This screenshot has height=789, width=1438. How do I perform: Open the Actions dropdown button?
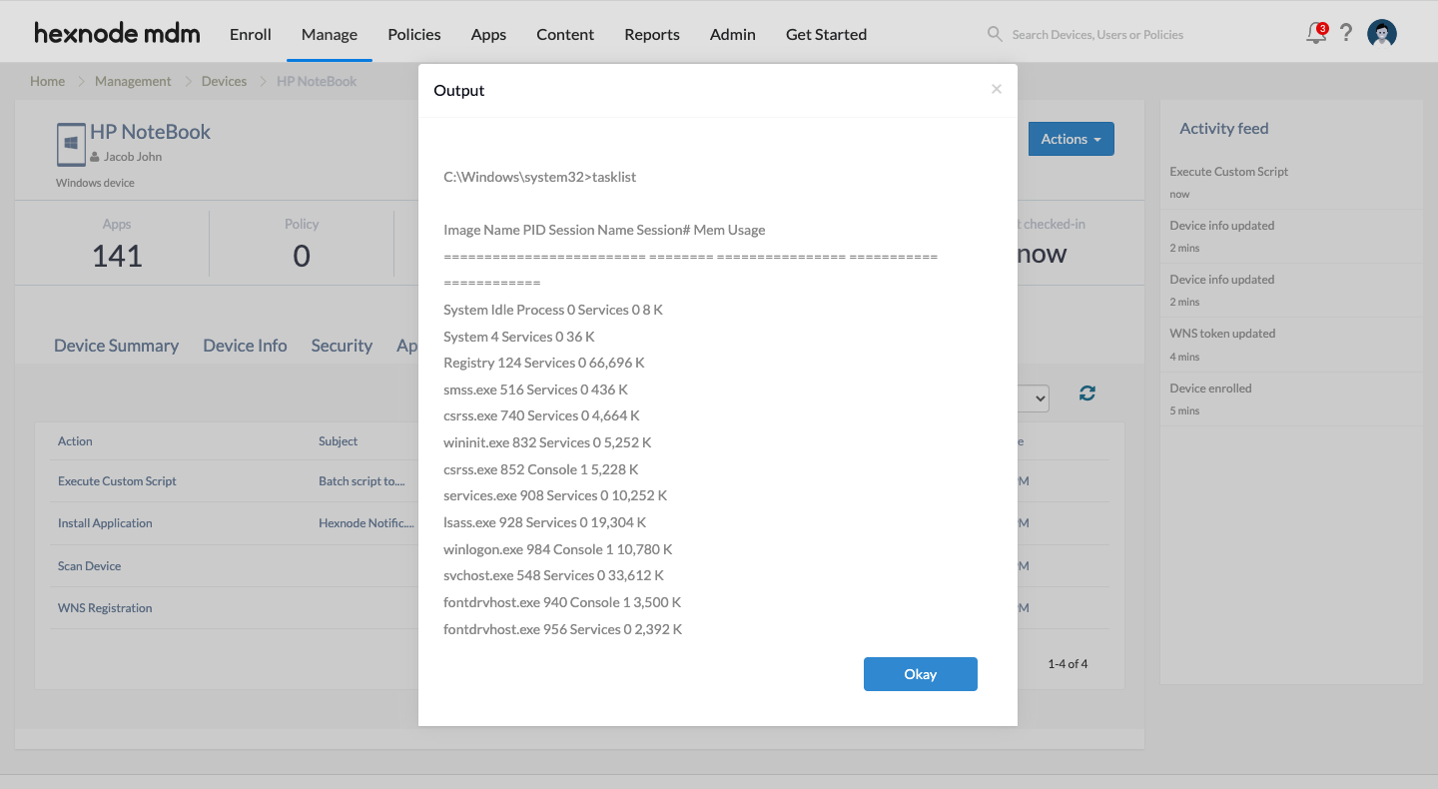pos(1071,139)
